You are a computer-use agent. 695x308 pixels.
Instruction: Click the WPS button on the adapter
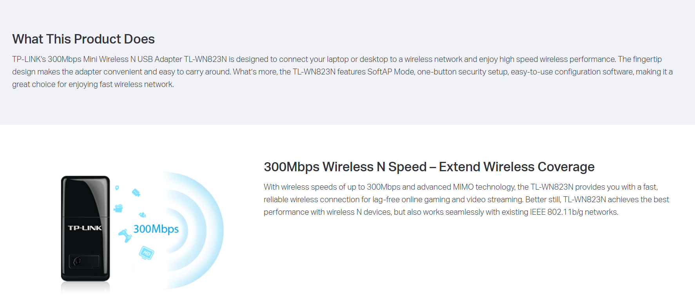click(x=84, y=261)
